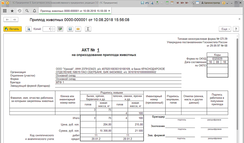Increase the copies count with the stepper arrow

[x=53, y=28]
